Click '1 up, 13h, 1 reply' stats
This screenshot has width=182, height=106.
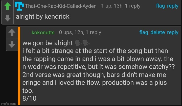pos(121,6)
